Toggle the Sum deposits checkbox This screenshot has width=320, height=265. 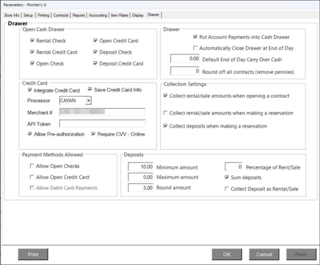click(x=227, y=177)
